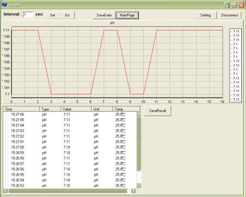
Task: Disconnect the meter using Disconnect button
Action: pyautogui.click(x=230, y=15)
